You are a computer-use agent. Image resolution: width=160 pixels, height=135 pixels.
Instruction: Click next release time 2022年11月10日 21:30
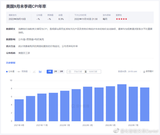tap(86, 19)
